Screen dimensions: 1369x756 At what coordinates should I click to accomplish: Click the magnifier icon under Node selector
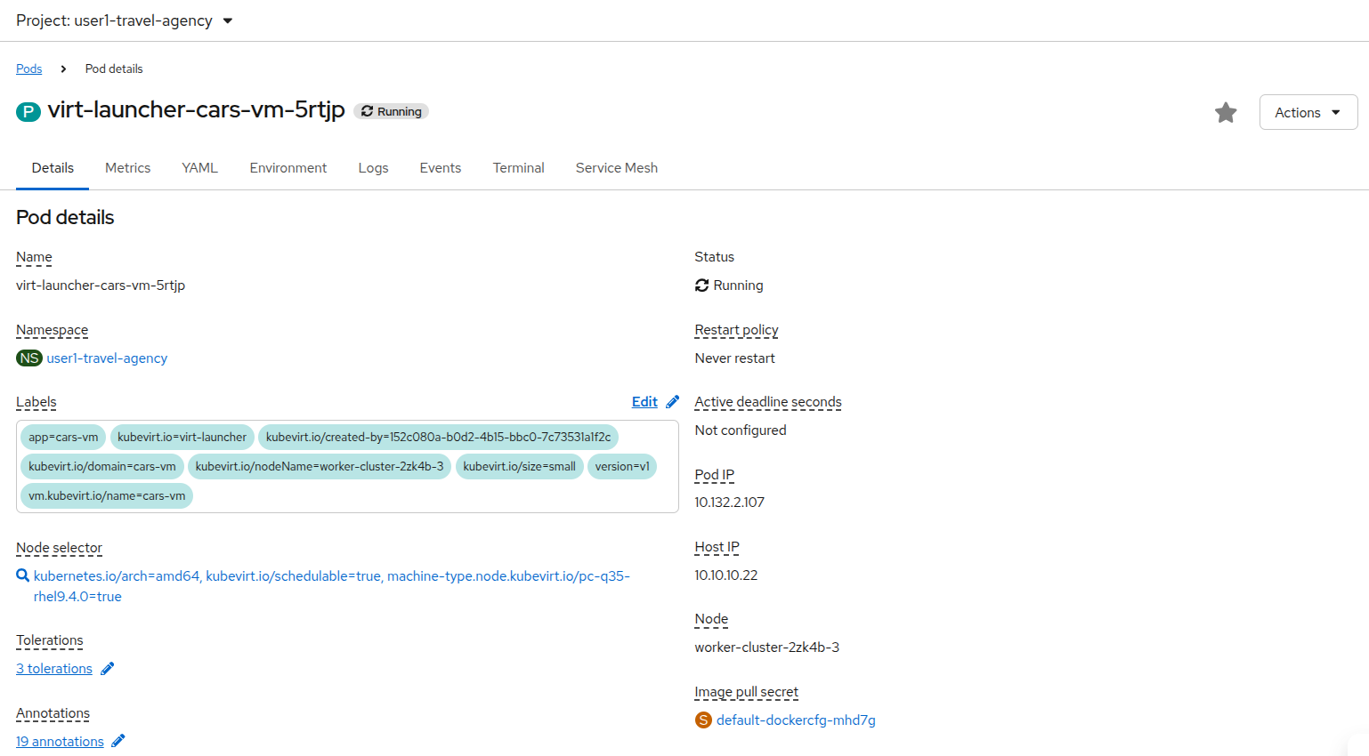(x=23, y=575)
